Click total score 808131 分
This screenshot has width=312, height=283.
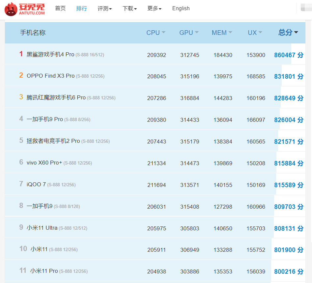pyautogui.click(x=289, y=228)
